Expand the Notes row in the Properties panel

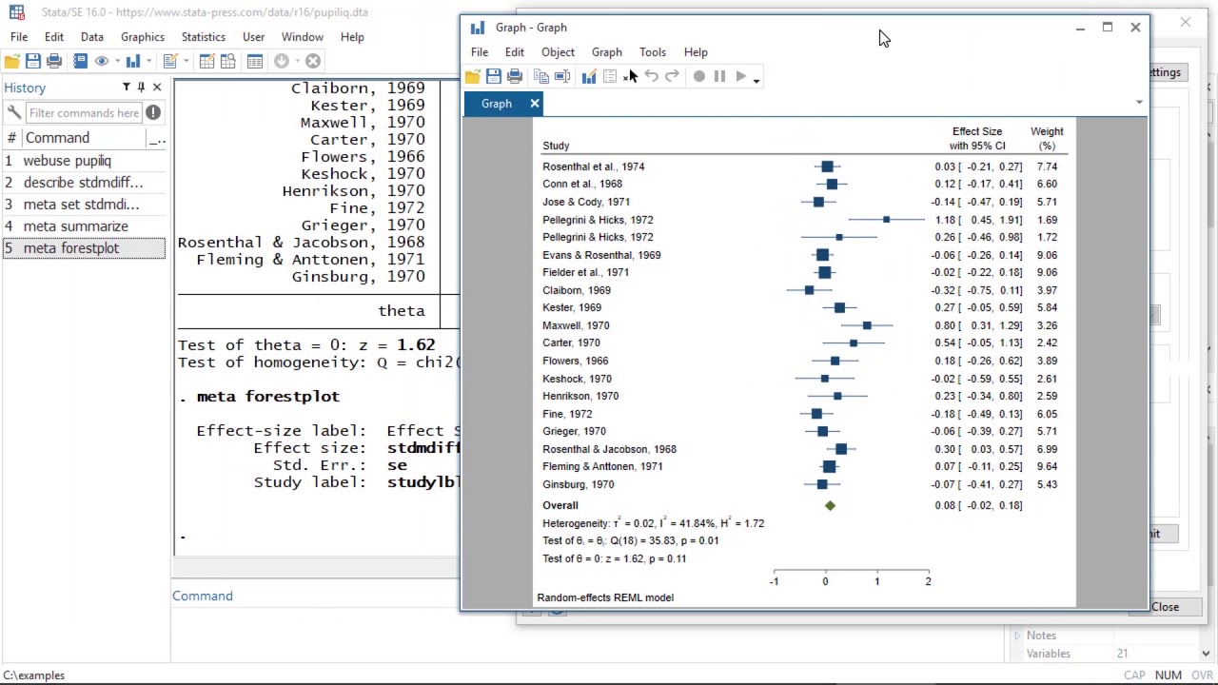coord(1017,636)
